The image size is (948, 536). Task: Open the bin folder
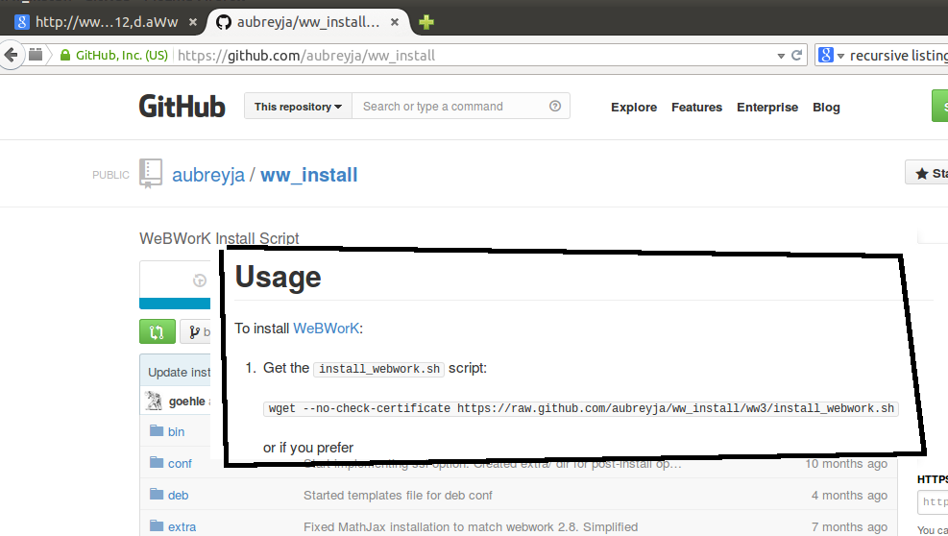click(176, 431)
